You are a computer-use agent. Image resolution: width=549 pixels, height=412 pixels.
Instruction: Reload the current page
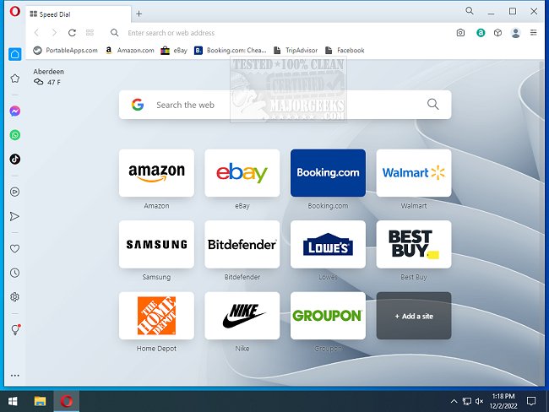73,33
